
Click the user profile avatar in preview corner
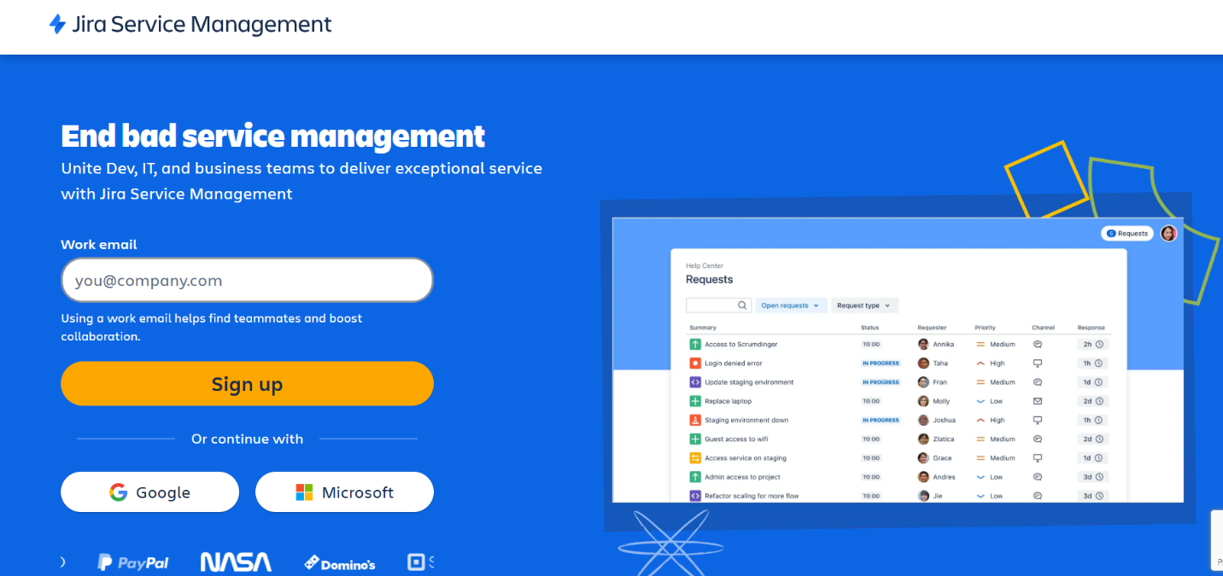coord(1168,233)
